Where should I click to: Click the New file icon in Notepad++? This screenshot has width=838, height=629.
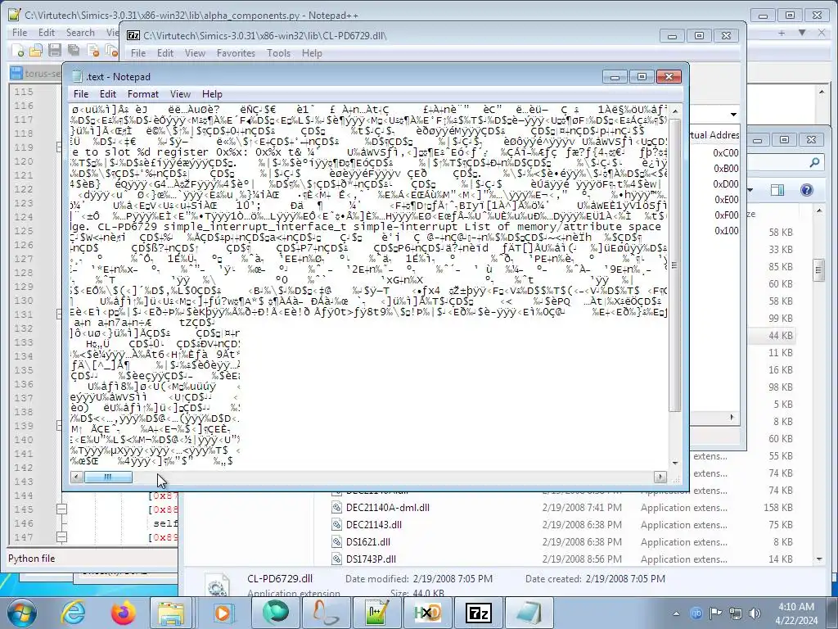pos(18,51)
